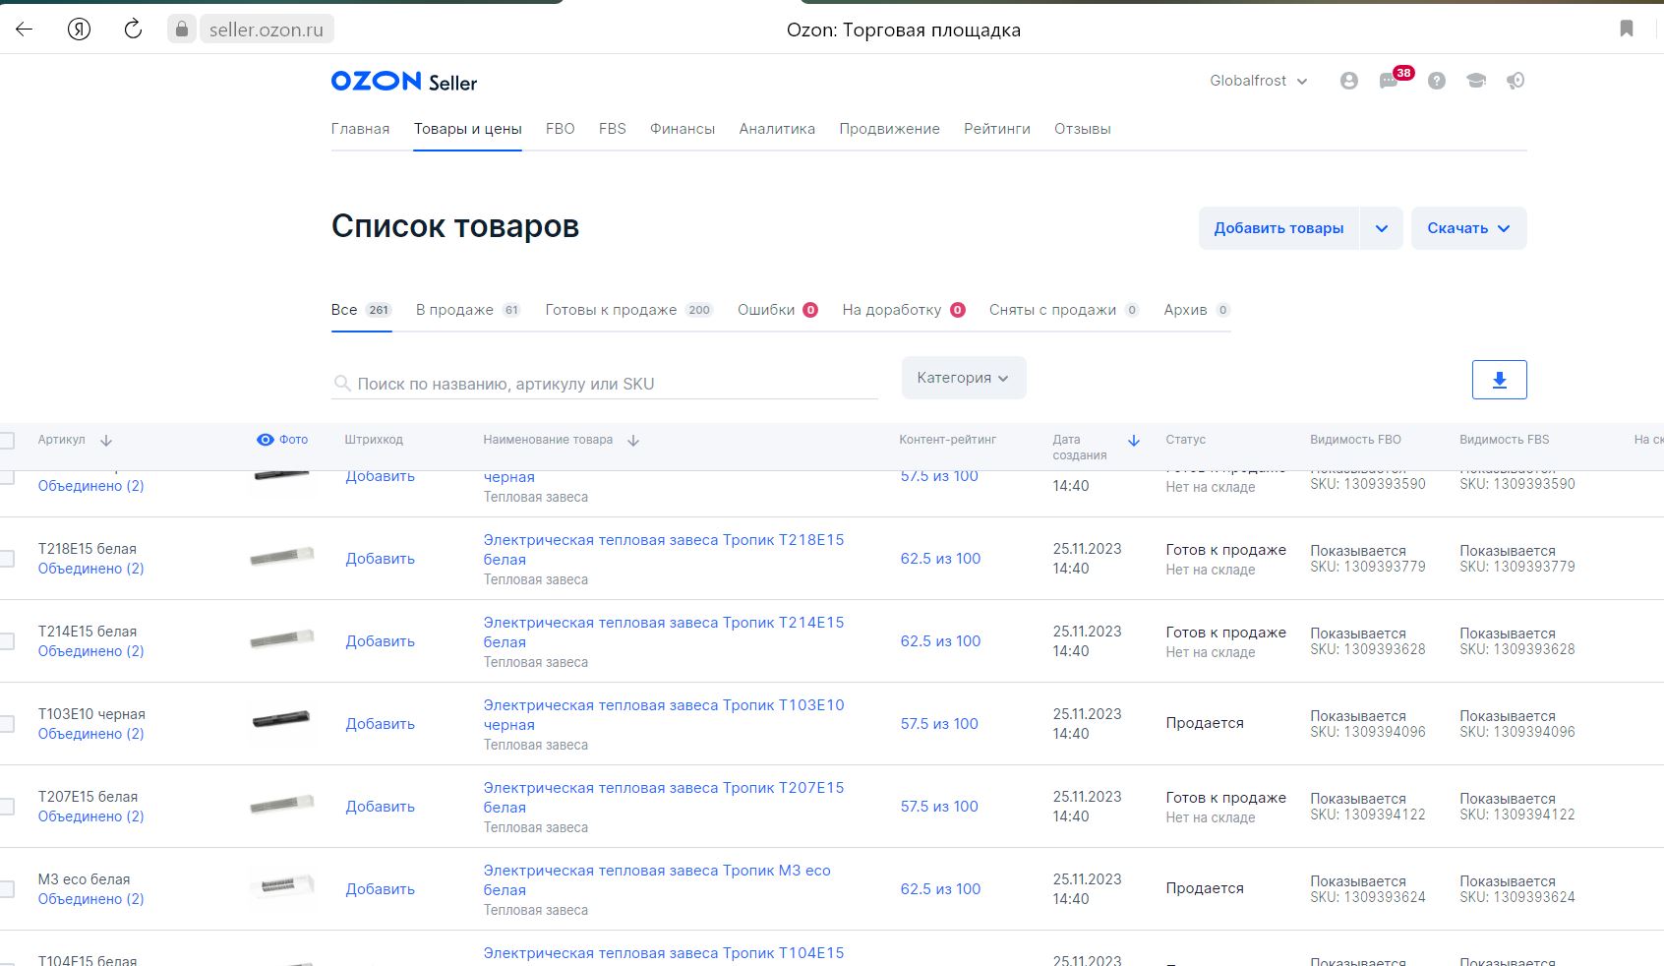This screenshot has width=1664, height=966.
Task: Open the Yandex home icon
Action: click(x=80, y=30)
